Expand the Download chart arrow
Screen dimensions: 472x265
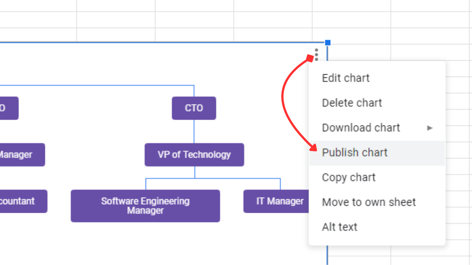point(430,128)
